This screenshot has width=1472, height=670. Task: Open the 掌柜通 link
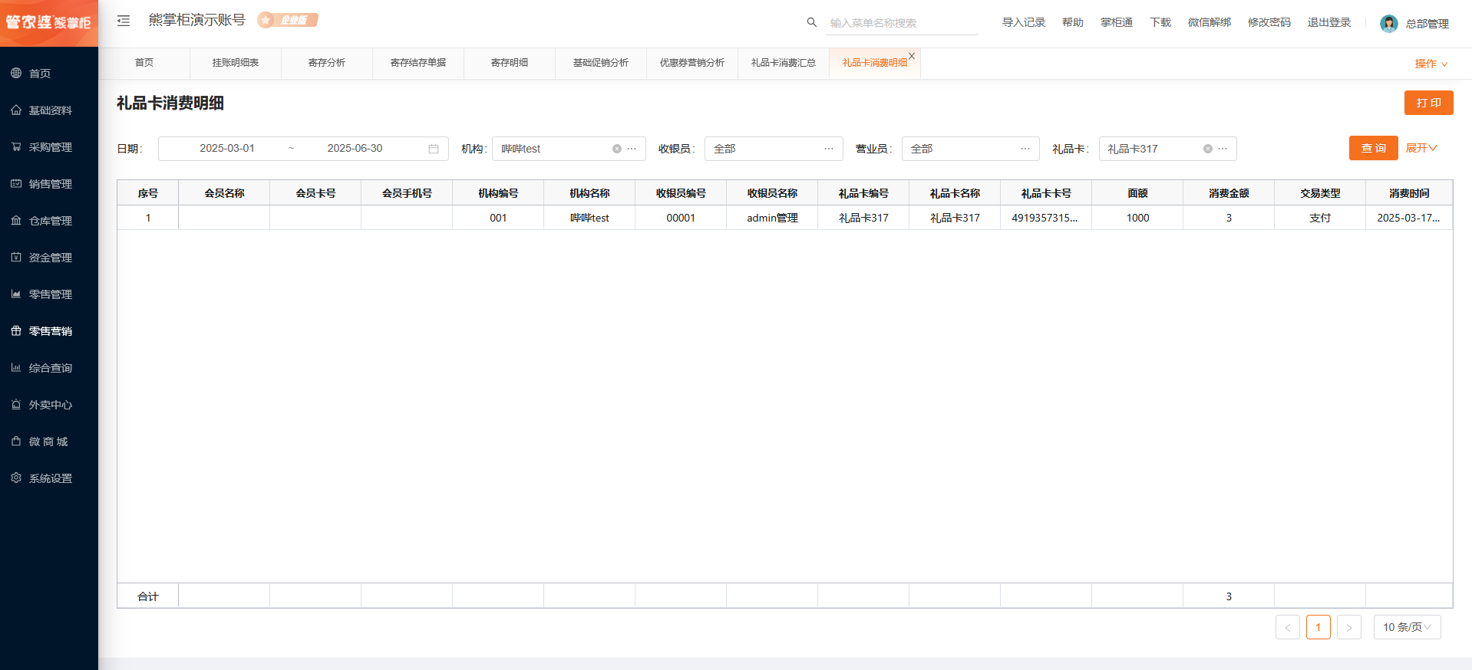point(1117,22)
